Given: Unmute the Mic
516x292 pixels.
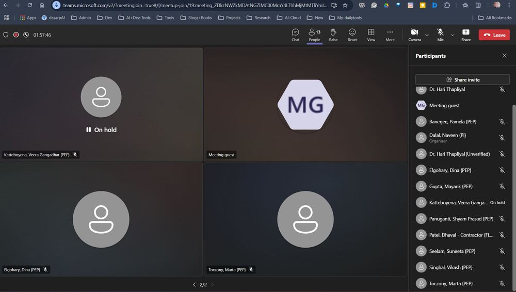Looking at the screenshot, I should 440,35.
